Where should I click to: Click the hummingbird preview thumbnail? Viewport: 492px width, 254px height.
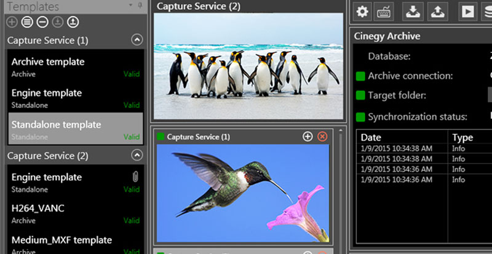coord(243,193)
